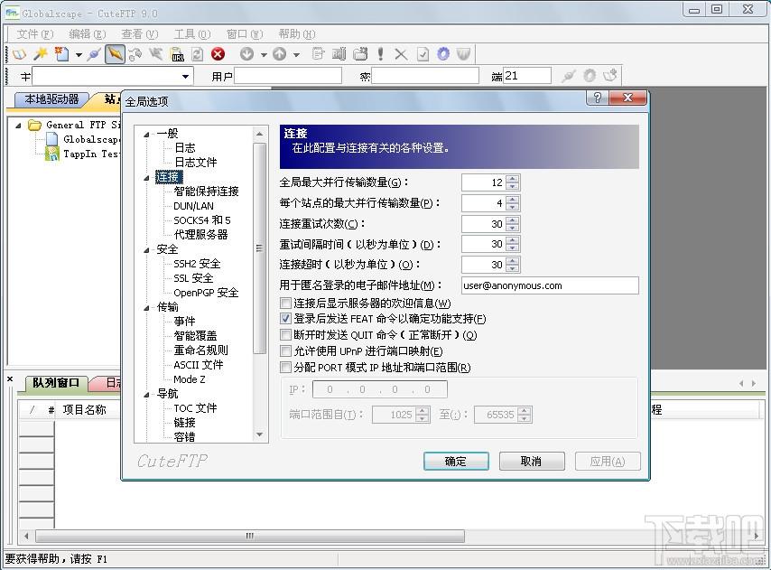Open the Download options dropdown arrow

[264, 54]
